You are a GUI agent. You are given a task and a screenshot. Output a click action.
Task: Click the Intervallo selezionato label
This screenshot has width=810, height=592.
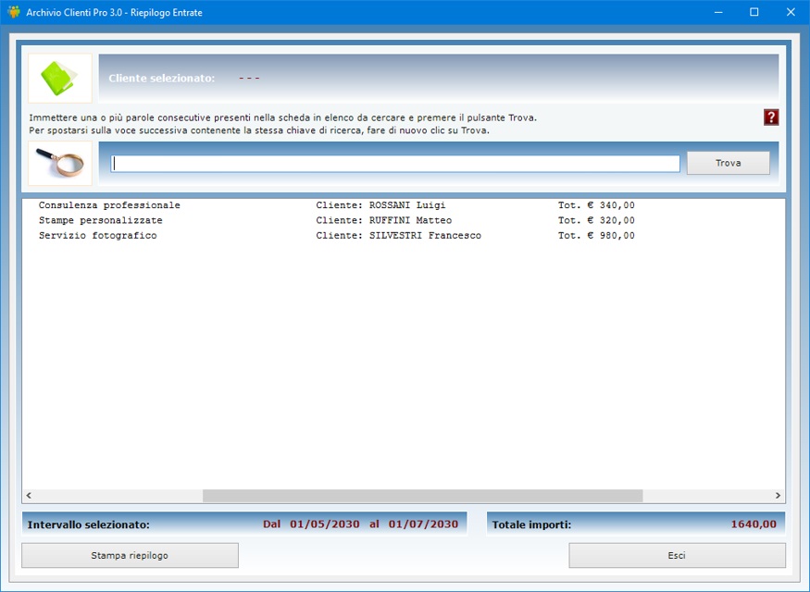click(x=88, y=524)
